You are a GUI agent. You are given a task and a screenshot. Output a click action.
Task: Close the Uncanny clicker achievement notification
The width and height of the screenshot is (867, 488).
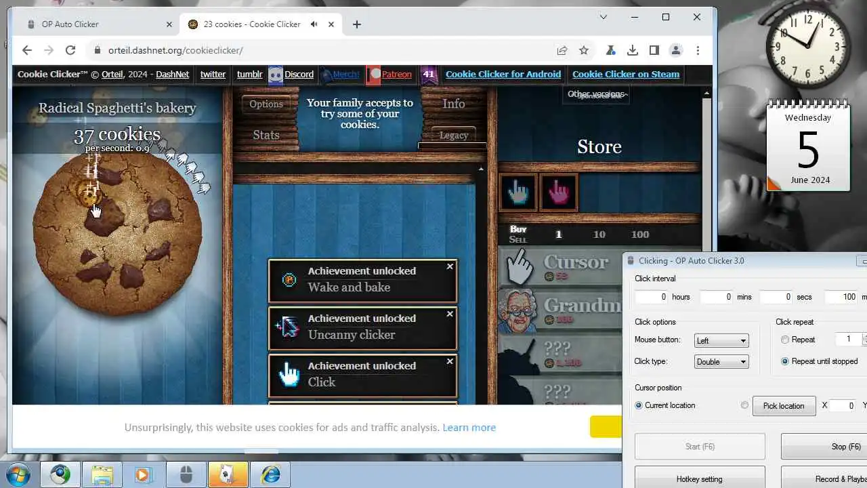(450, 314)
